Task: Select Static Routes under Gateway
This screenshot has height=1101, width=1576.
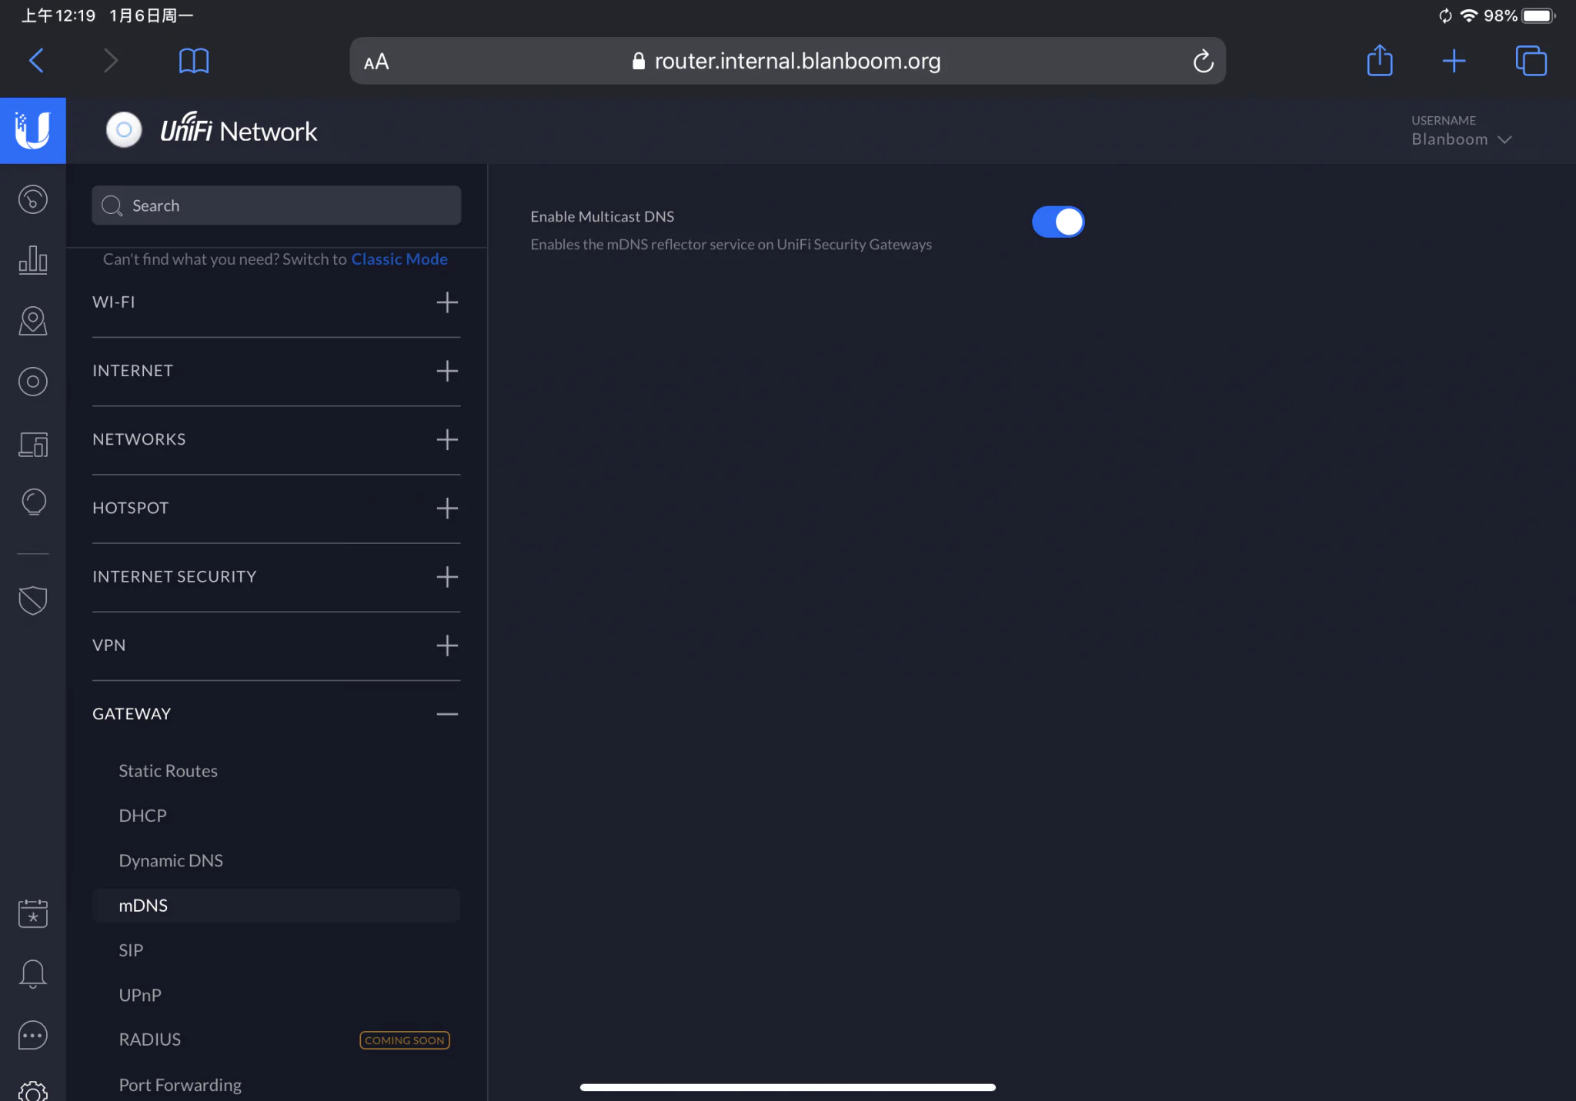Action: [x=168, y=771]
